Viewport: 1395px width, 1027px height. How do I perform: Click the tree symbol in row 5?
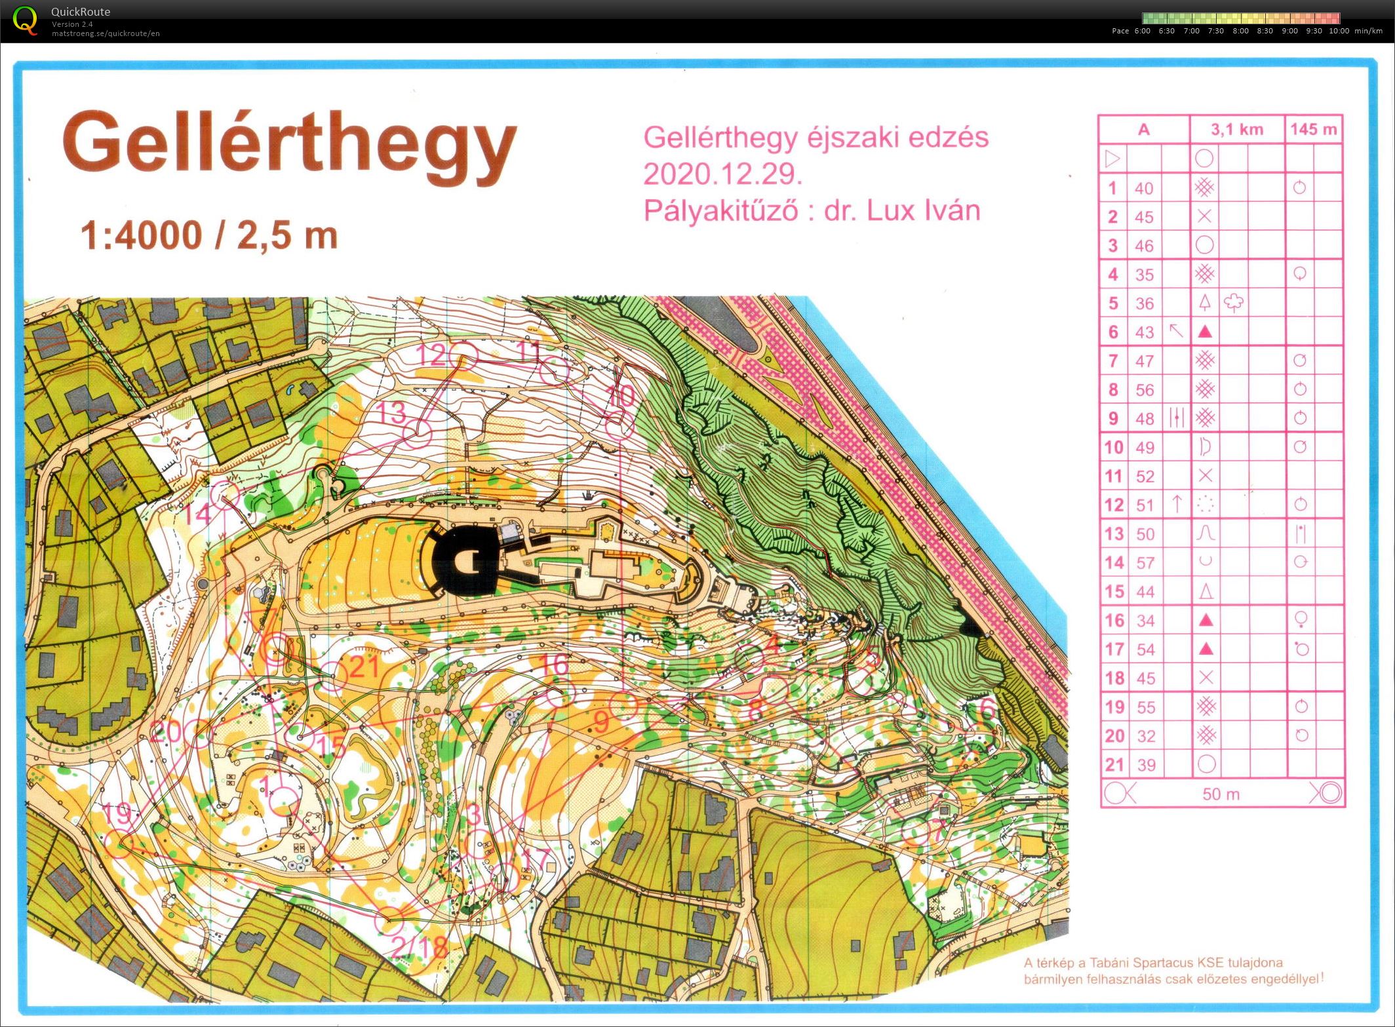(x=1234, y=303)
